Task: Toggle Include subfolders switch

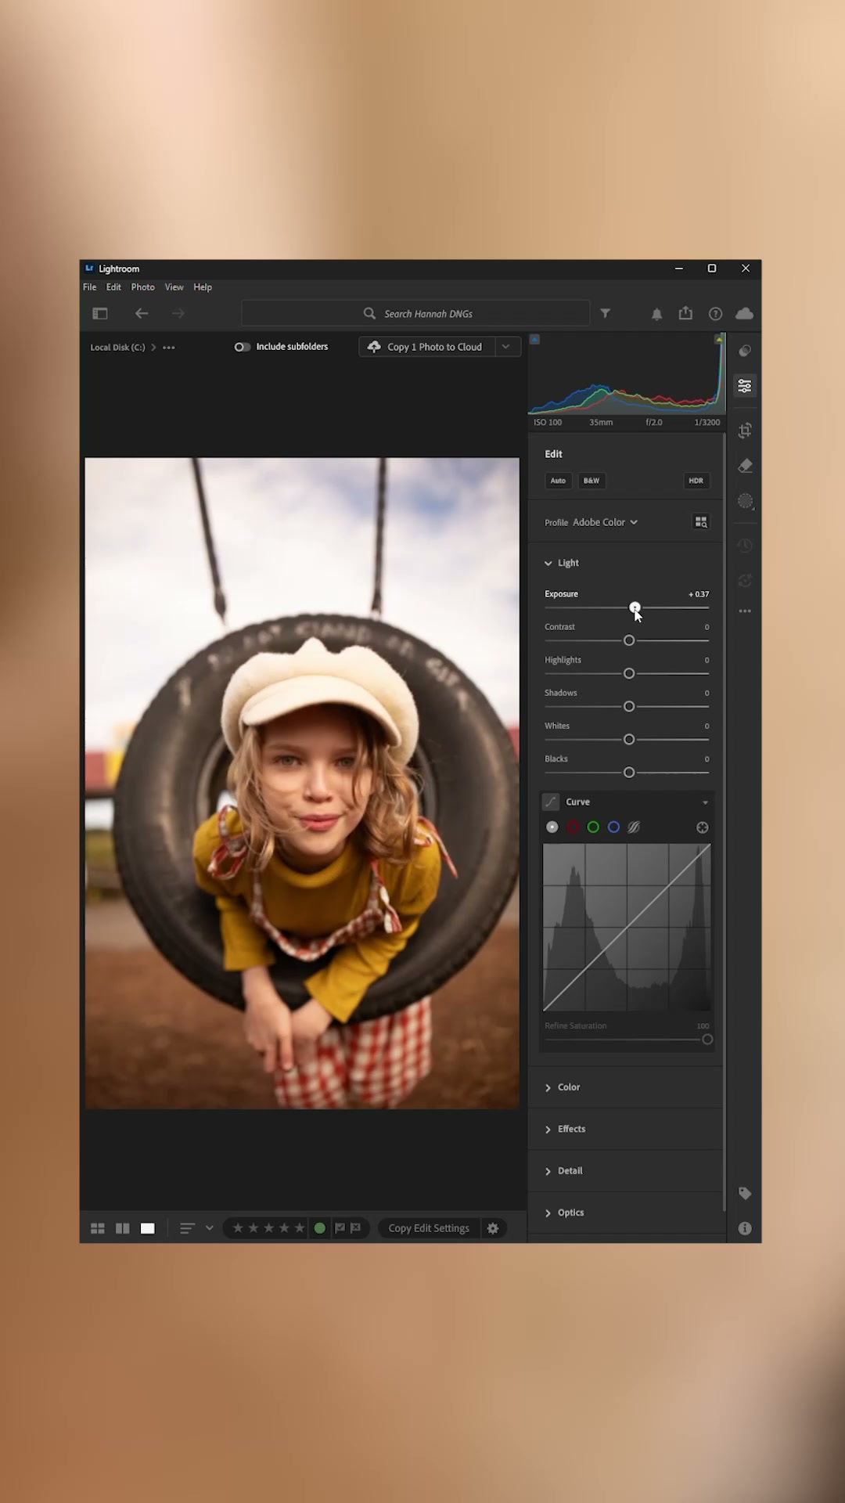Action: tap(243, 347)
